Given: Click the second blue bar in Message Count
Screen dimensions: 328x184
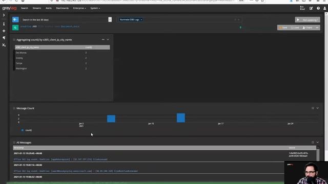Looking at the screenshot, I should [x=181, y=118].
